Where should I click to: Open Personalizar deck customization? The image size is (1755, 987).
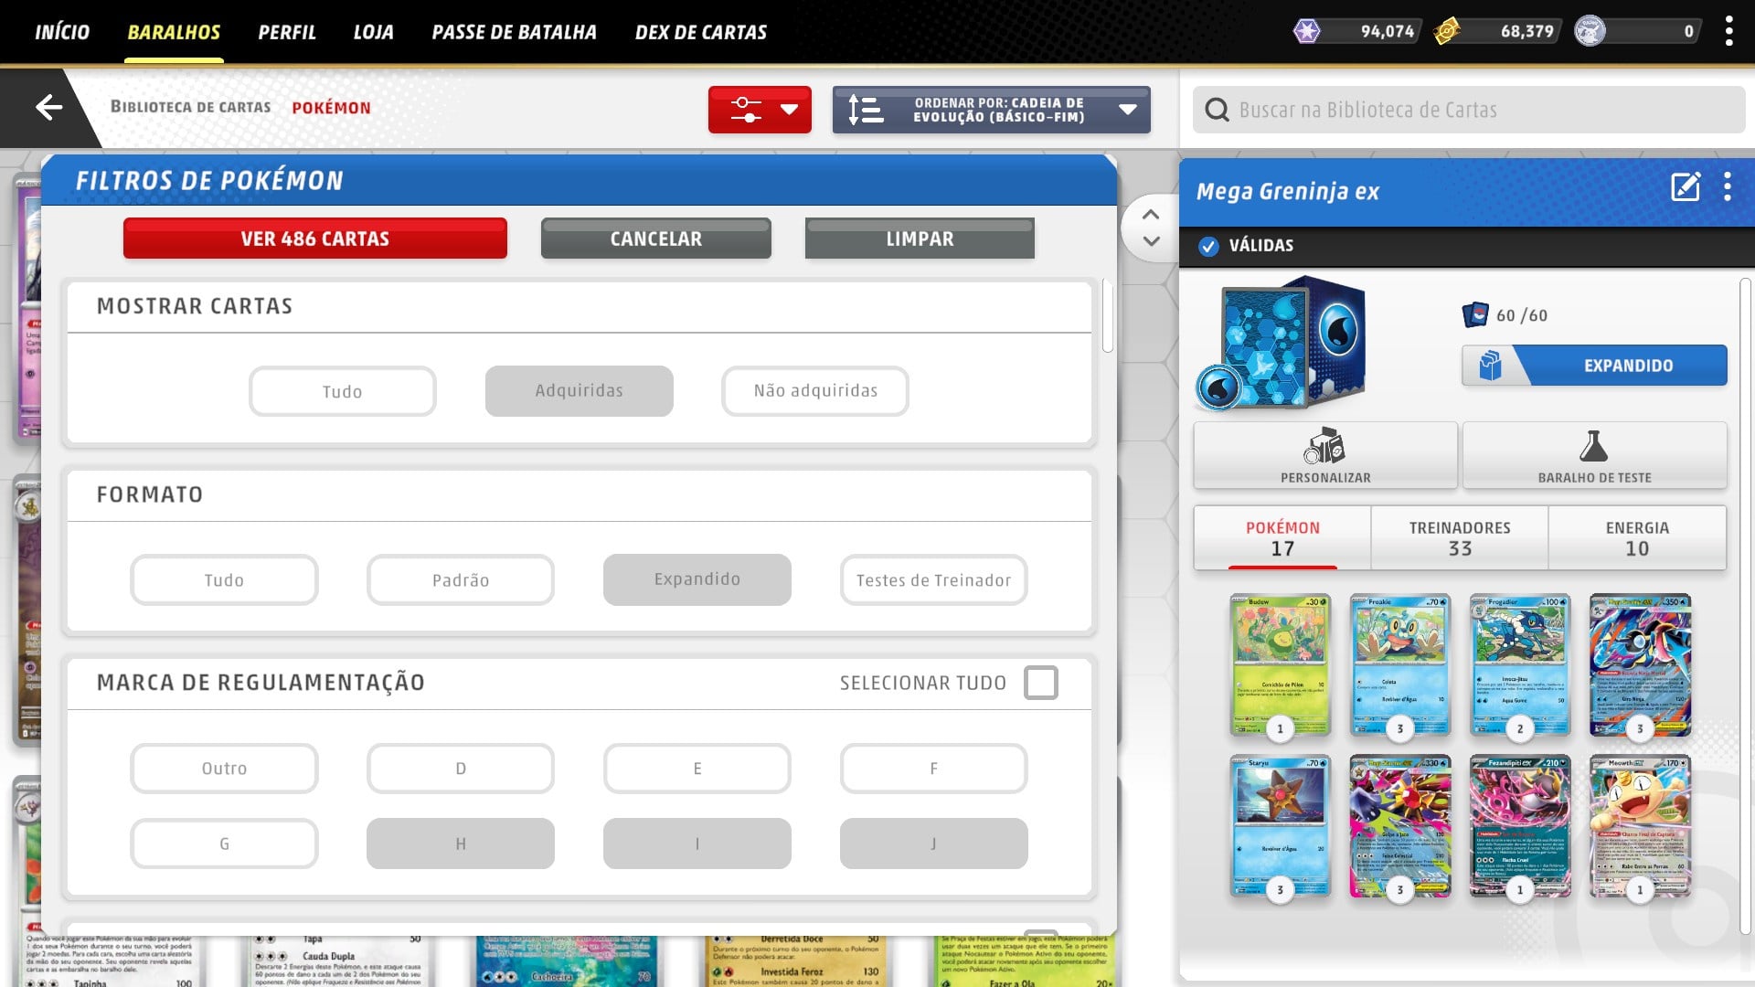(1325, 455)
